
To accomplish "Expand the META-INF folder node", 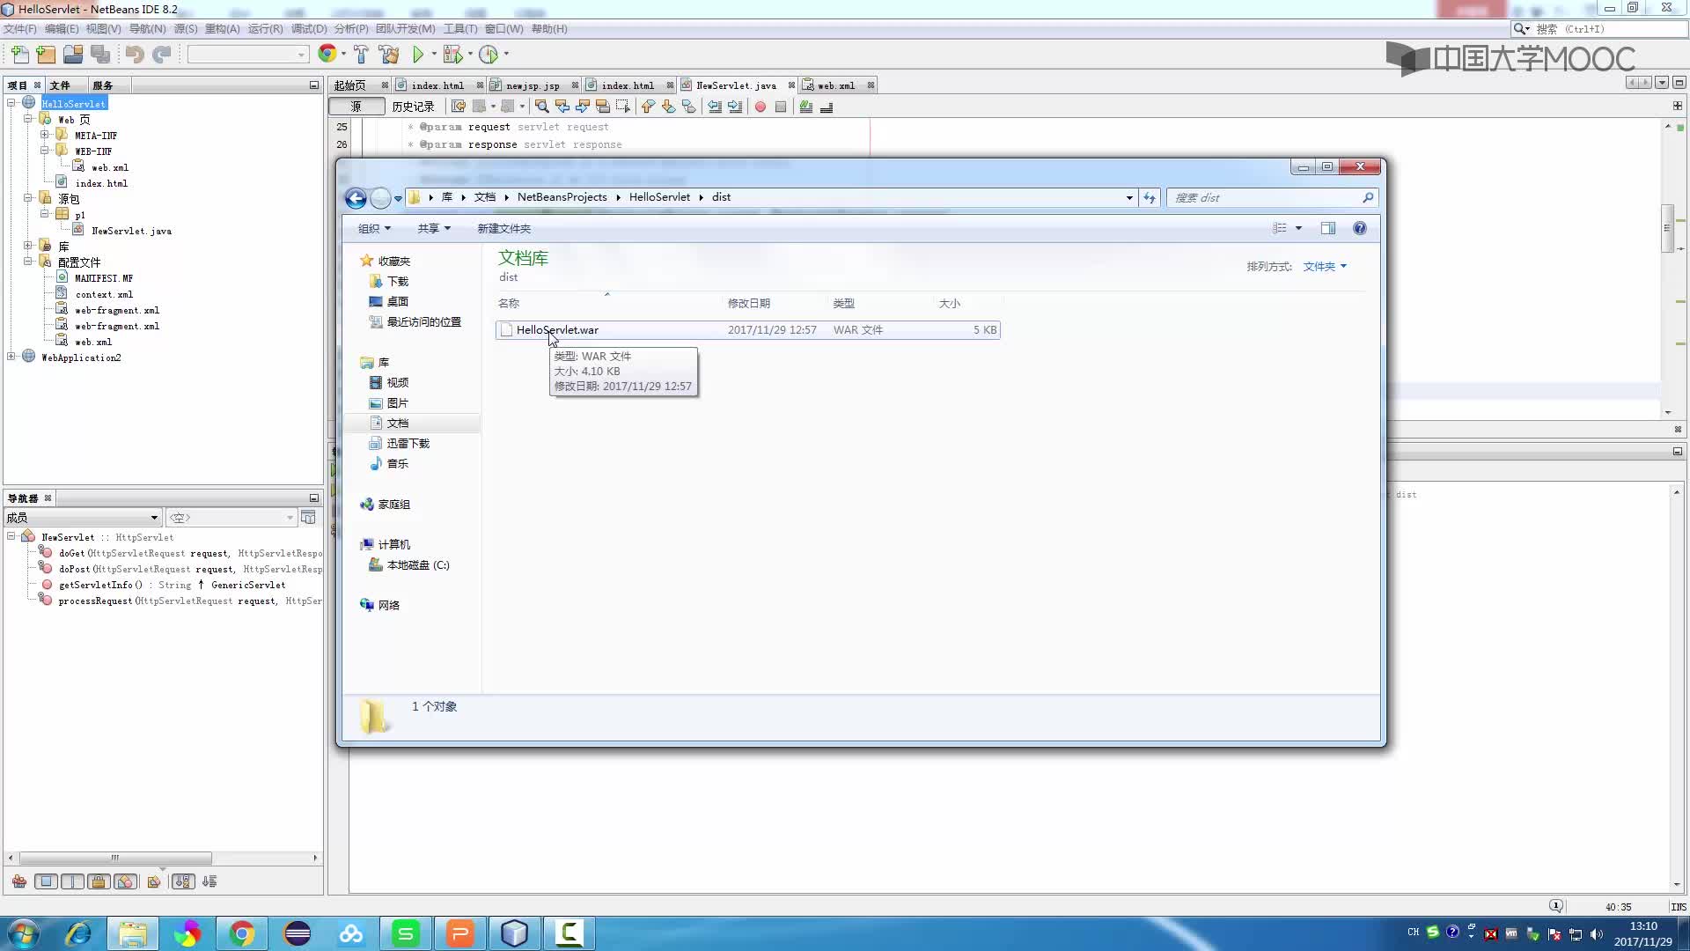I will coord(44,135).
